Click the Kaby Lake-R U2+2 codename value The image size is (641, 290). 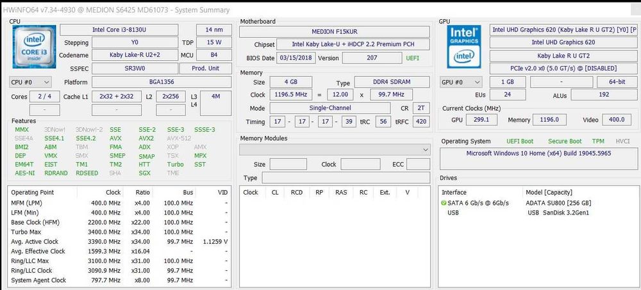pyautogui.click(x=135, y=55)
